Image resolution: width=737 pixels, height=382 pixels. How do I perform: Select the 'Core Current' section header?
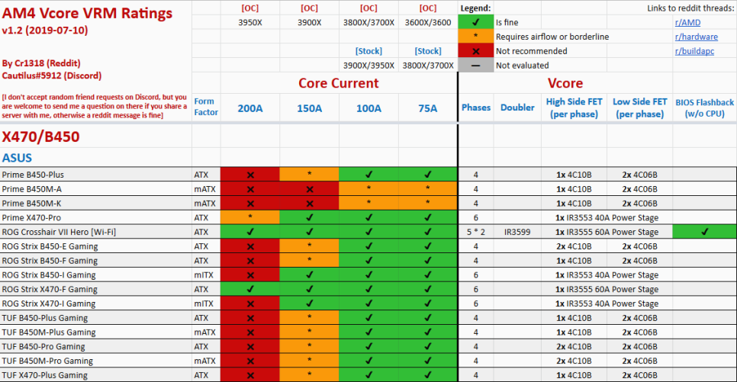point(339,83)
